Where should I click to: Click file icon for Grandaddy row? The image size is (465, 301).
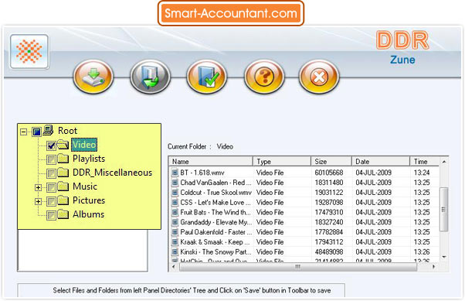click(175, 222)
